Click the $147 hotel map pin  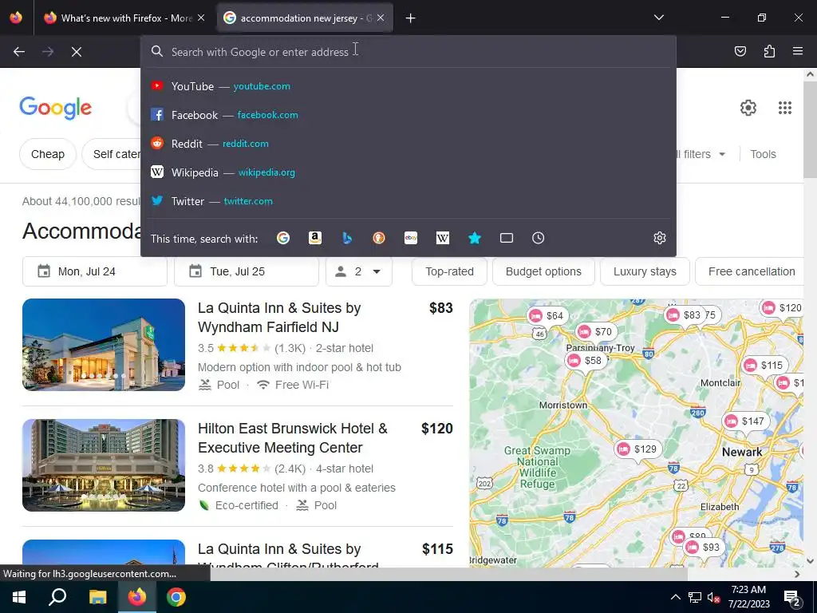click(746, 421)
